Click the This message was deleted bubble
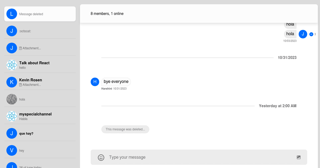This screenshot has width=320, height=168. coord(125,129)
